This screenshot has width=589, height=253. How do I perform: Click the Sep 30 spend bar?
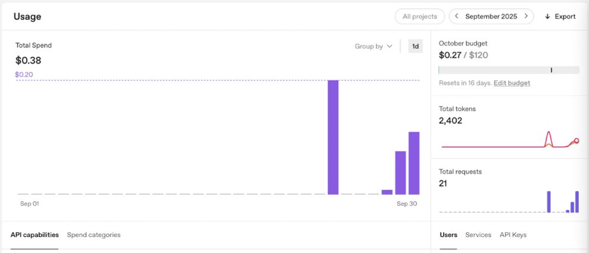(414, 164)
